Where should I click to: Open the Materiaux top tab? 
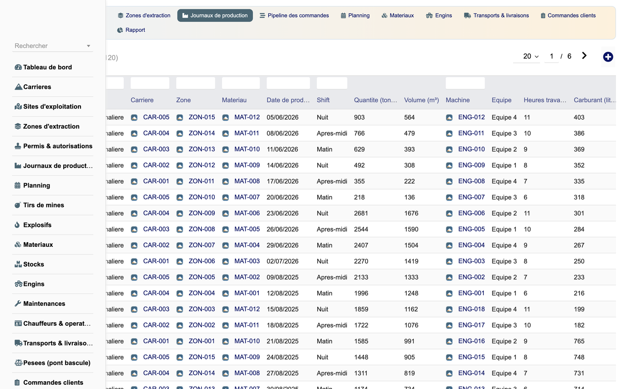coord(398,16)
